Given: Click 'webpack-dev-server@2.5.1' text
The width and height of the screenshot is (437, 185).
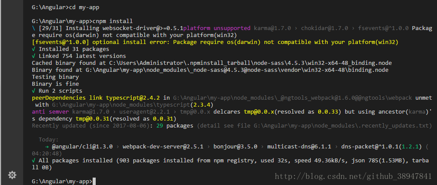Looking at the screenshot, I should pyautogui.click(x=163, y=147).
